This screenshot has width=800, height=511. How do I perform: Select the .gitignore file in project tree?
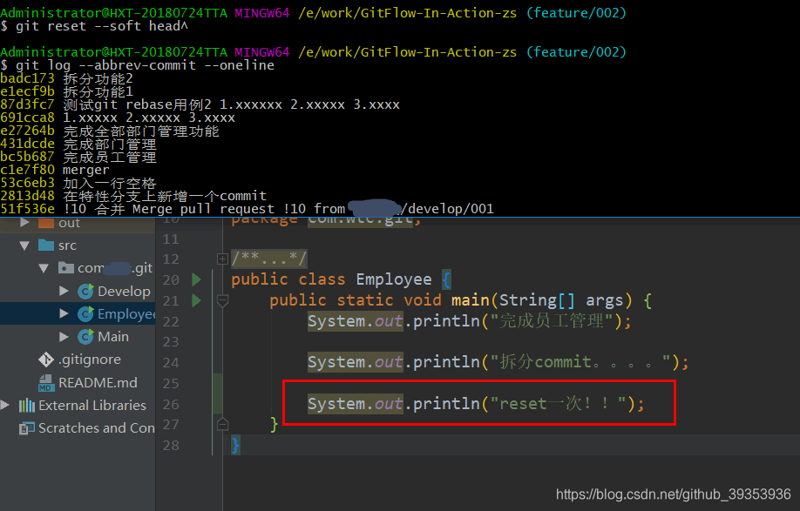pos(89,360)
